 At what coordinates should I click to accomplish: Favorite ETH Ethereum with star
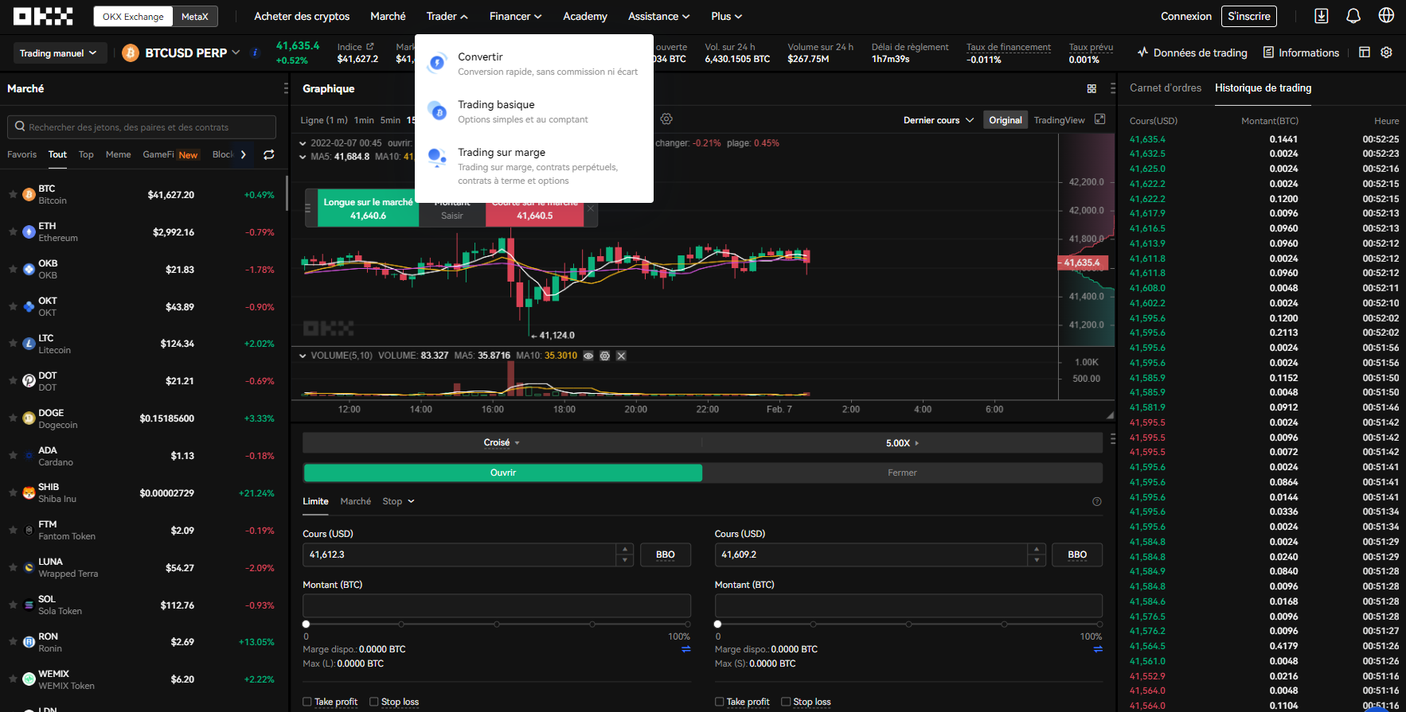coord(13,231)
